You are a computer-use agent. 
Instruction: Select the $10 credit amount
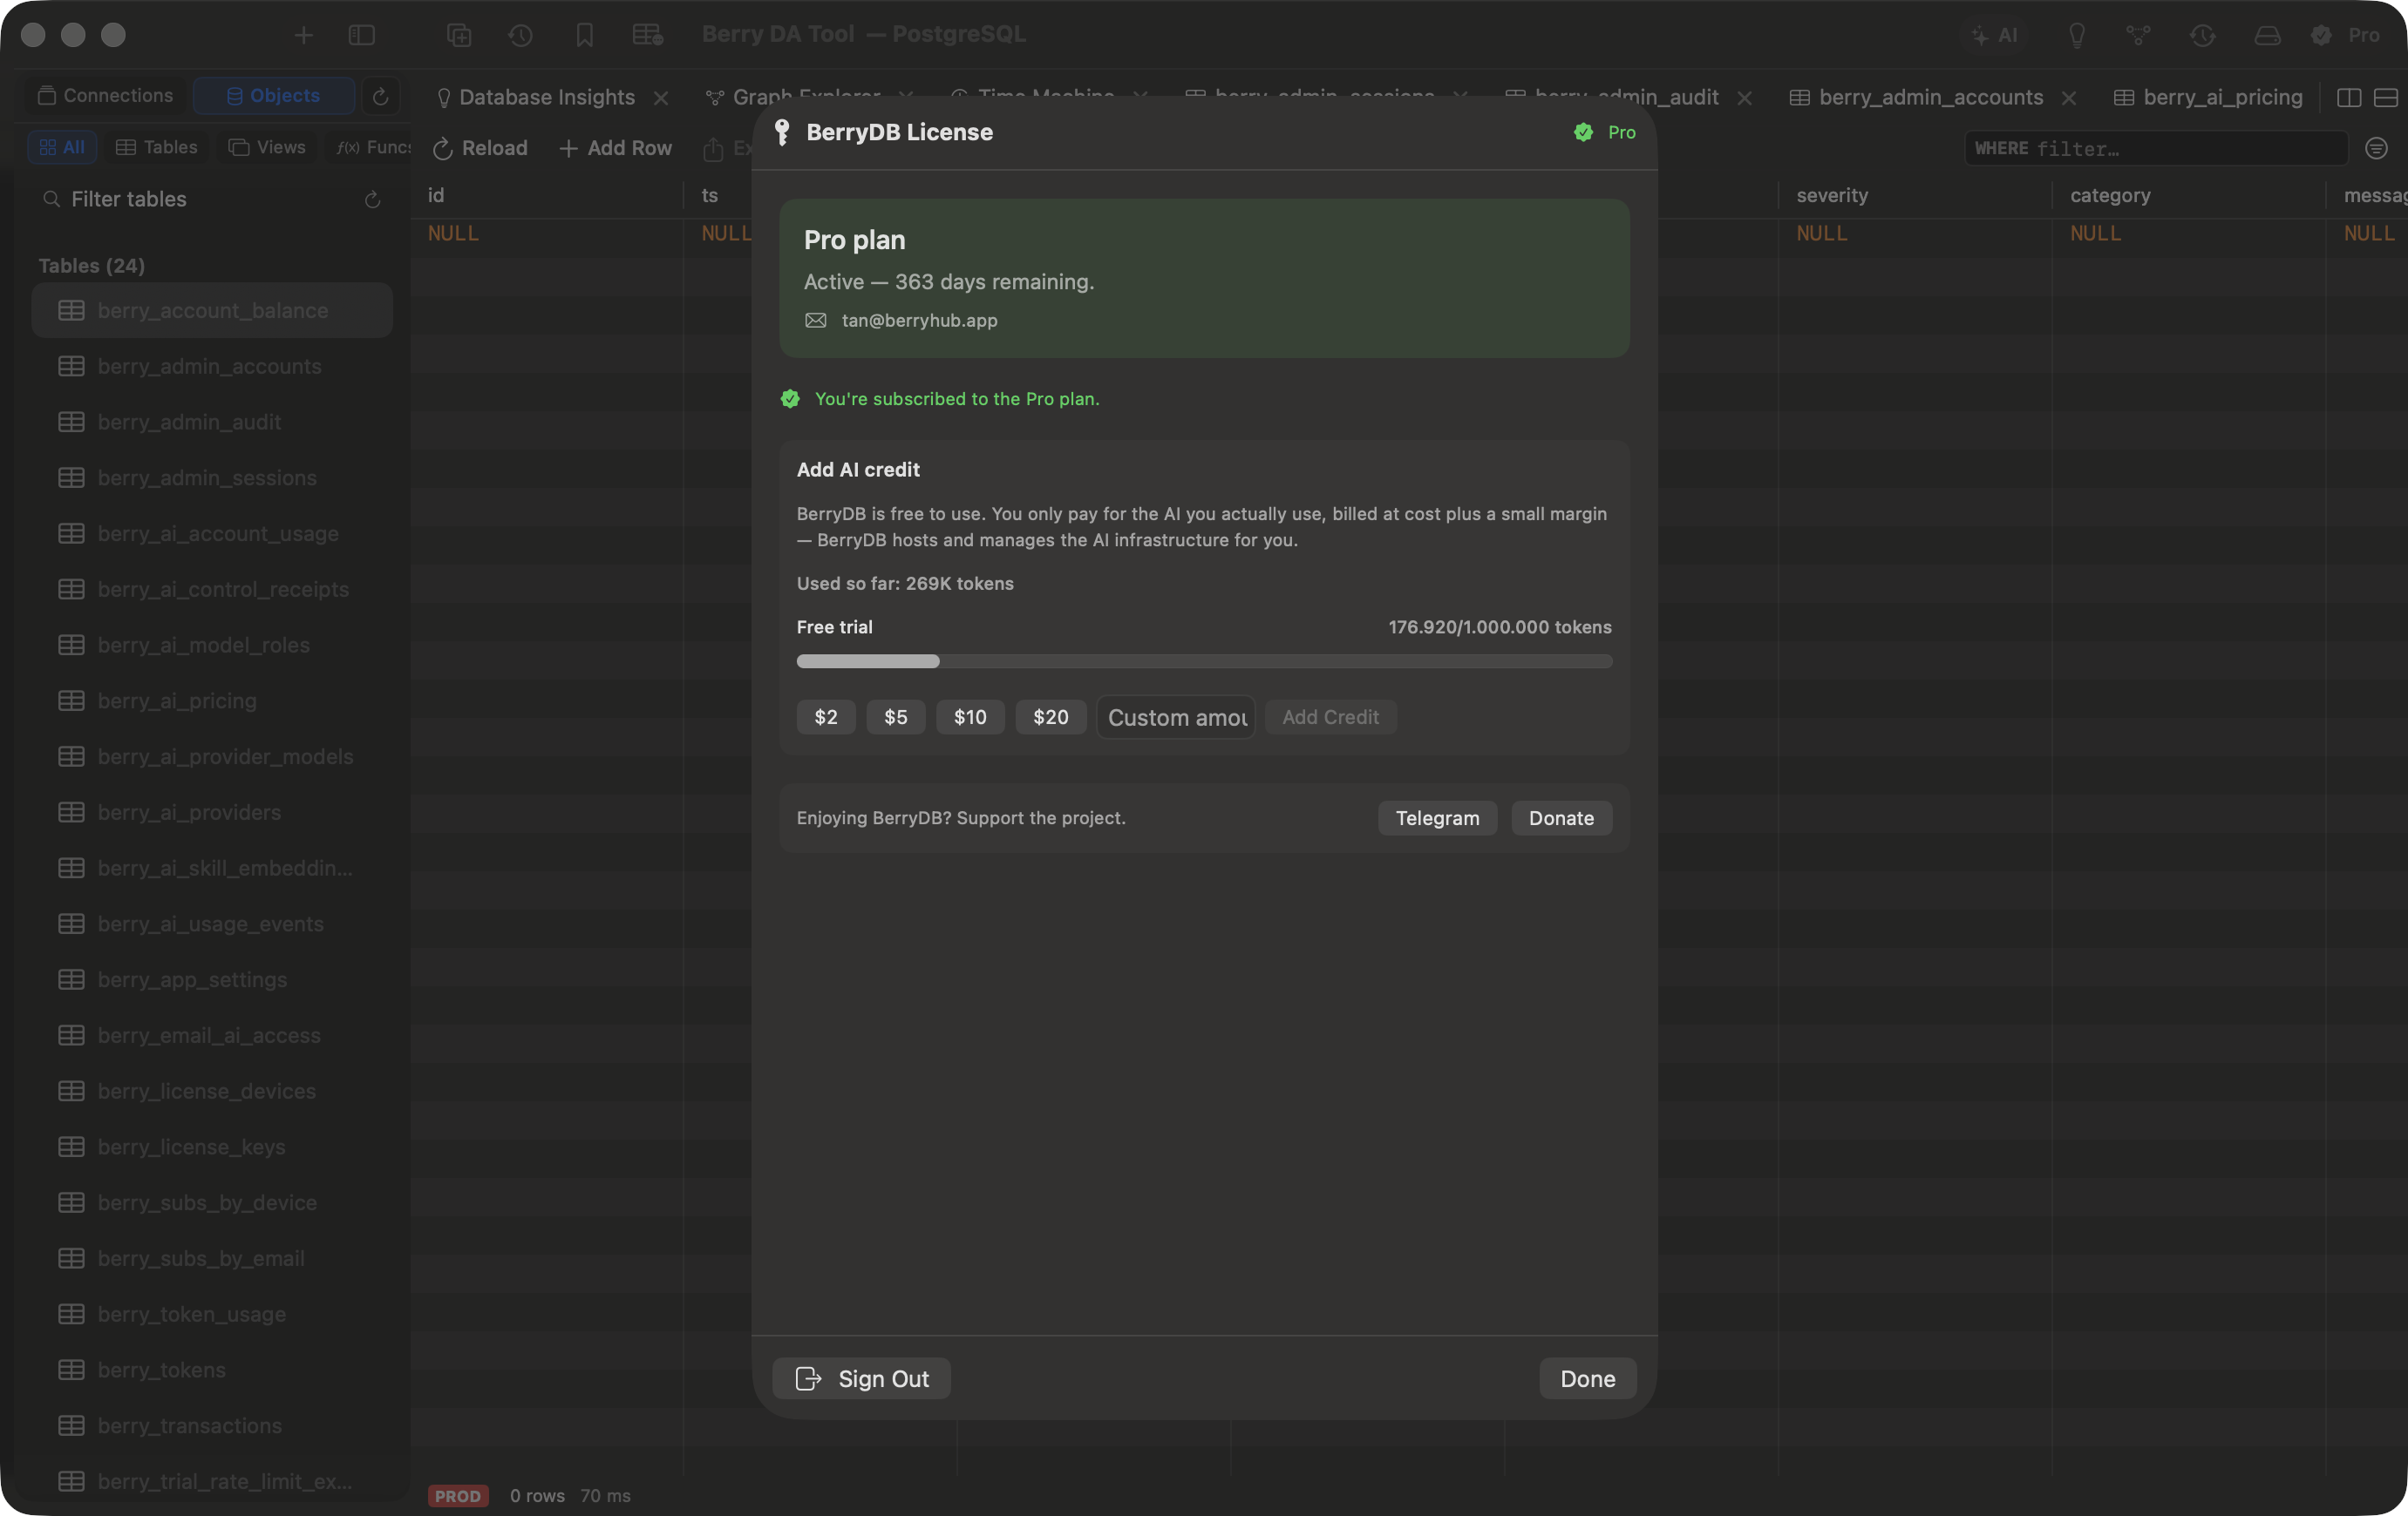tap(970, 716)
